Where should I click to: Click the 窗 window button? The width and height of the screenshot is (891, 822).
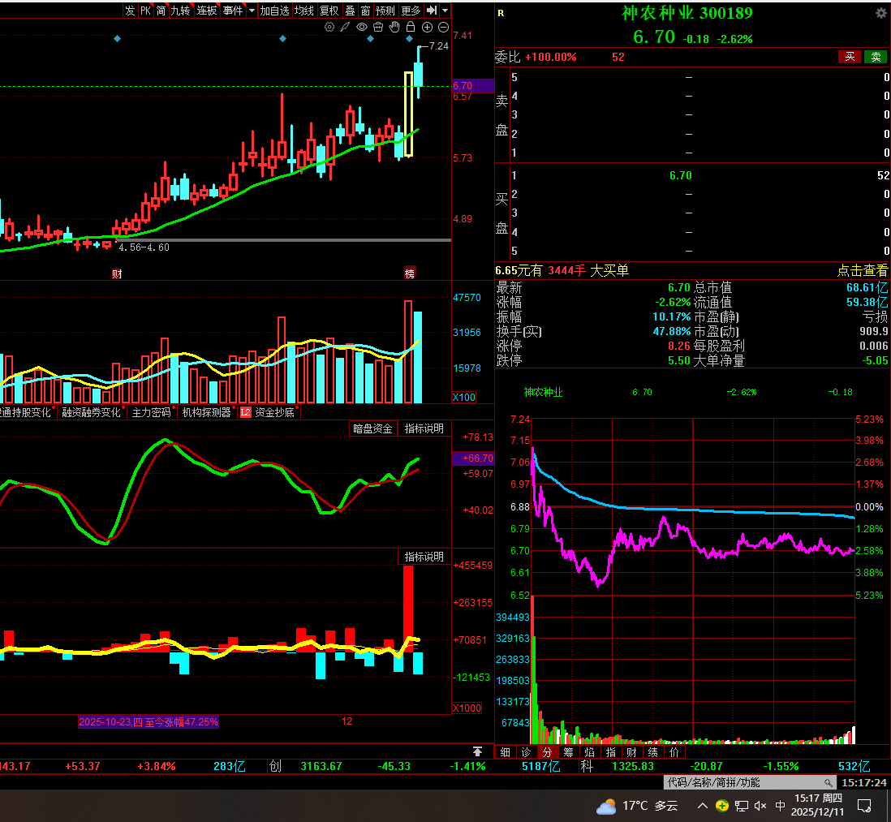[365, 11]
